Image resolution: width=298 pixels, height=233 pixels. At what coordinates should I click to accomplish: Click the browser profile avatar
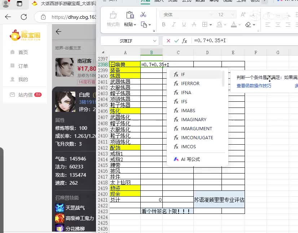6,3
